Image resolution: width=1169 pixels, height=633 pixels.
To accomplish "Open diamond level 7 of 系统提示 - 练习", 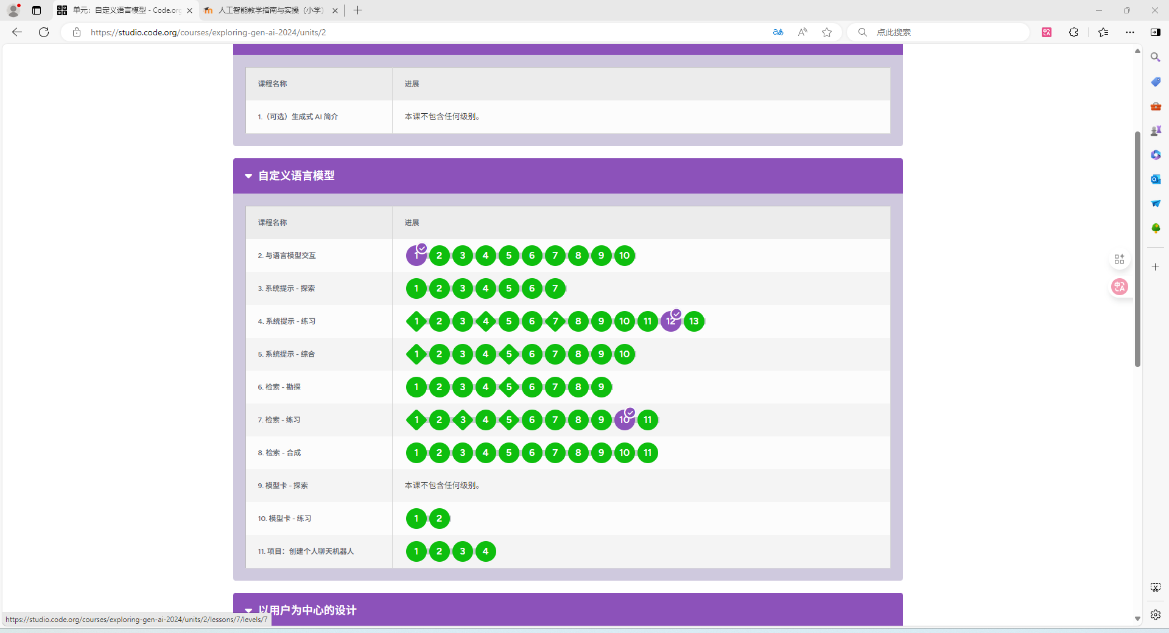I will coord(555,321).
